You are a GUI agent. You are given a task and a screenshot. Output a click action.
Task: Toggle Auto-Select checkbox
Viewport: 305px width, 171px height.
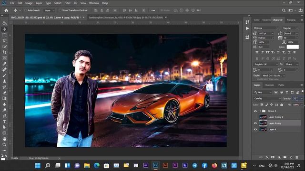(25, 10)
